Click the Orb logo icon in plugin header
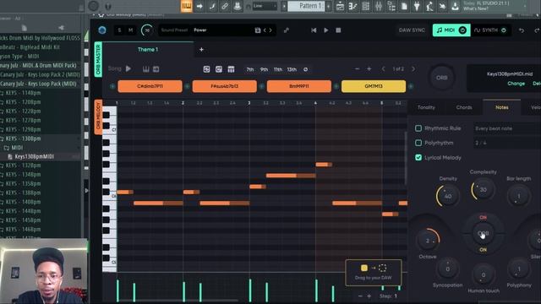Image resolution: width=541 pixels, height=304 pixels. pyautogui.click(x=102, y=30)
